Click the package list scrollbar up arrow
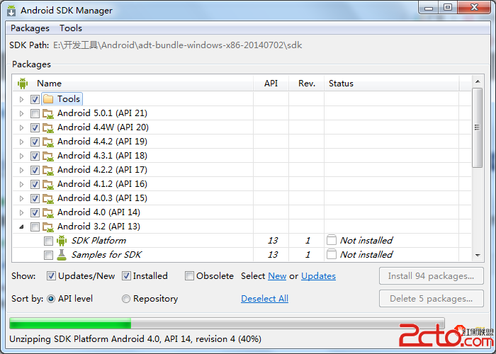The image size is (496, 354). (478, 81)
